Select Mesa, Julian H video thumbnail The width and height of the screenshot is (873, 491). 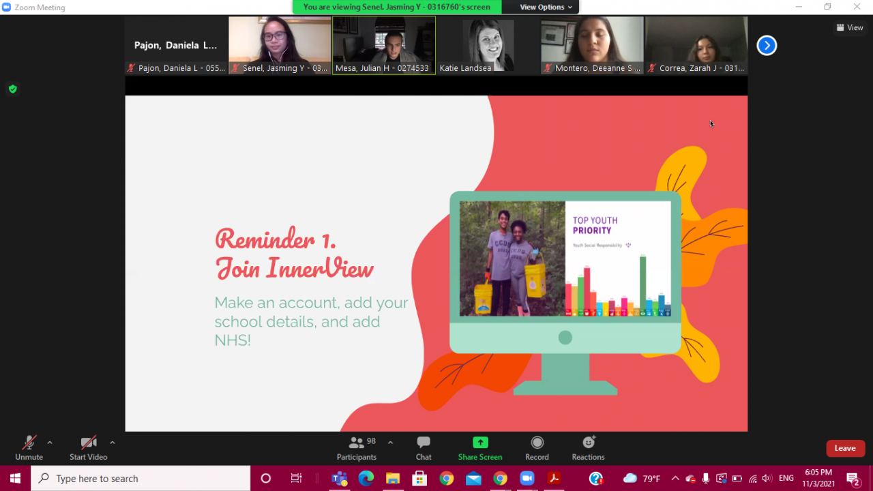(x=384, y=45)
